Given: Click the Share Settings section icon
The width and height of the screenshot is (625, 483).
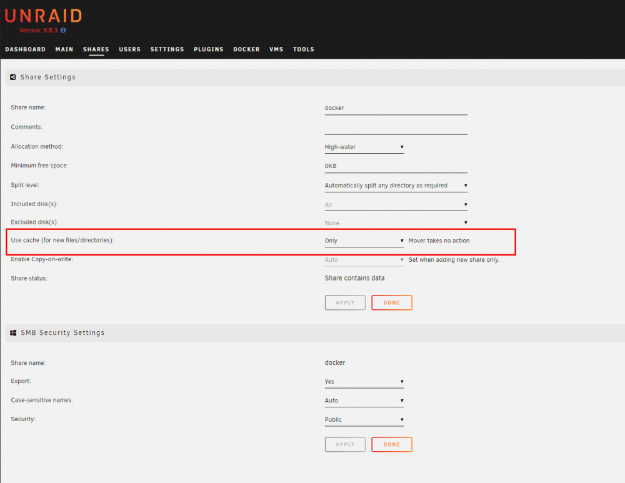Looking at the screenshot, I should tap(12, 77).
